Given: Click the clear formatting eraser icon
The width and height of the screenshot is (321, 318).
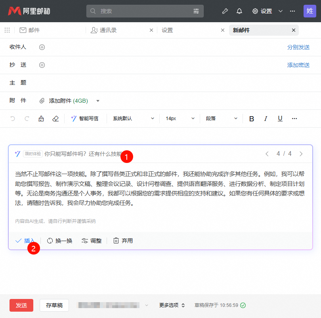Looking at the screenshot, I should point(55,119).
